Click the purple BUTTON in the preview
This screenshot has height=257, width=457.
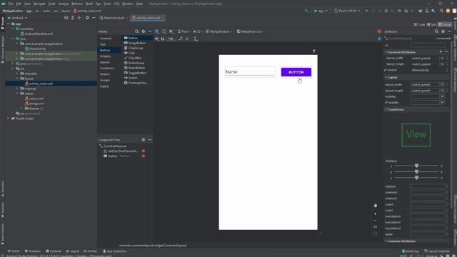(296, 72)
